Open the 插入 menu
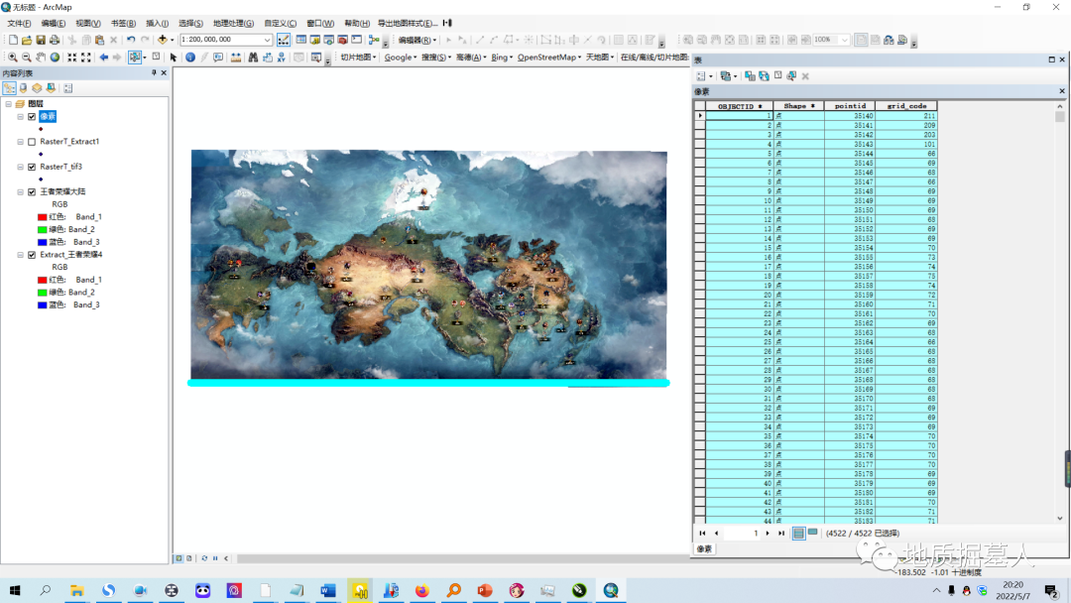The height and width of the screenshot is (603, 1071). coord(157,23)
